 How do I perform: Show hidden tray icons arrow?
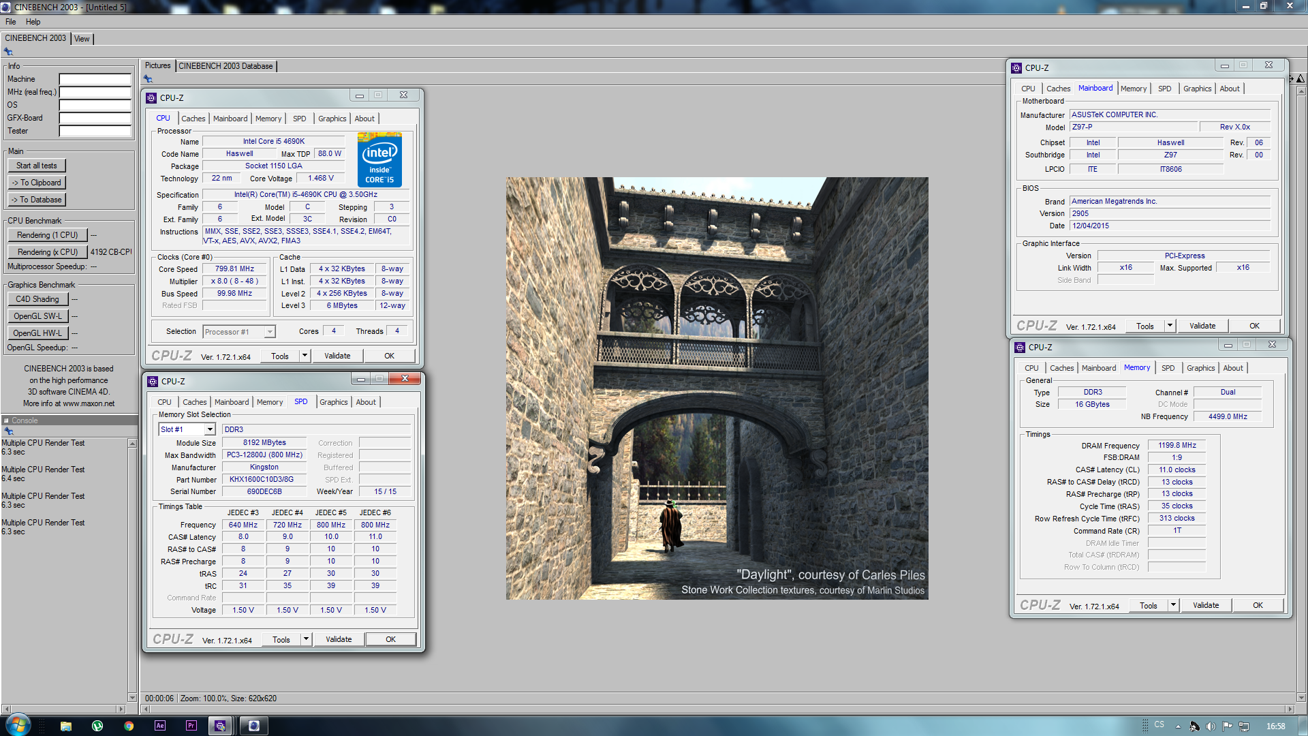pyautogui.click(x=1178, y=726)
